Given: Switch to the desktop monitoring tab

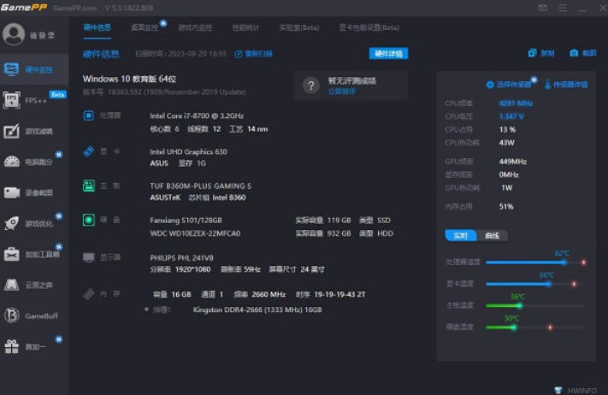Looking at the screenshot, I should [145, 27].
